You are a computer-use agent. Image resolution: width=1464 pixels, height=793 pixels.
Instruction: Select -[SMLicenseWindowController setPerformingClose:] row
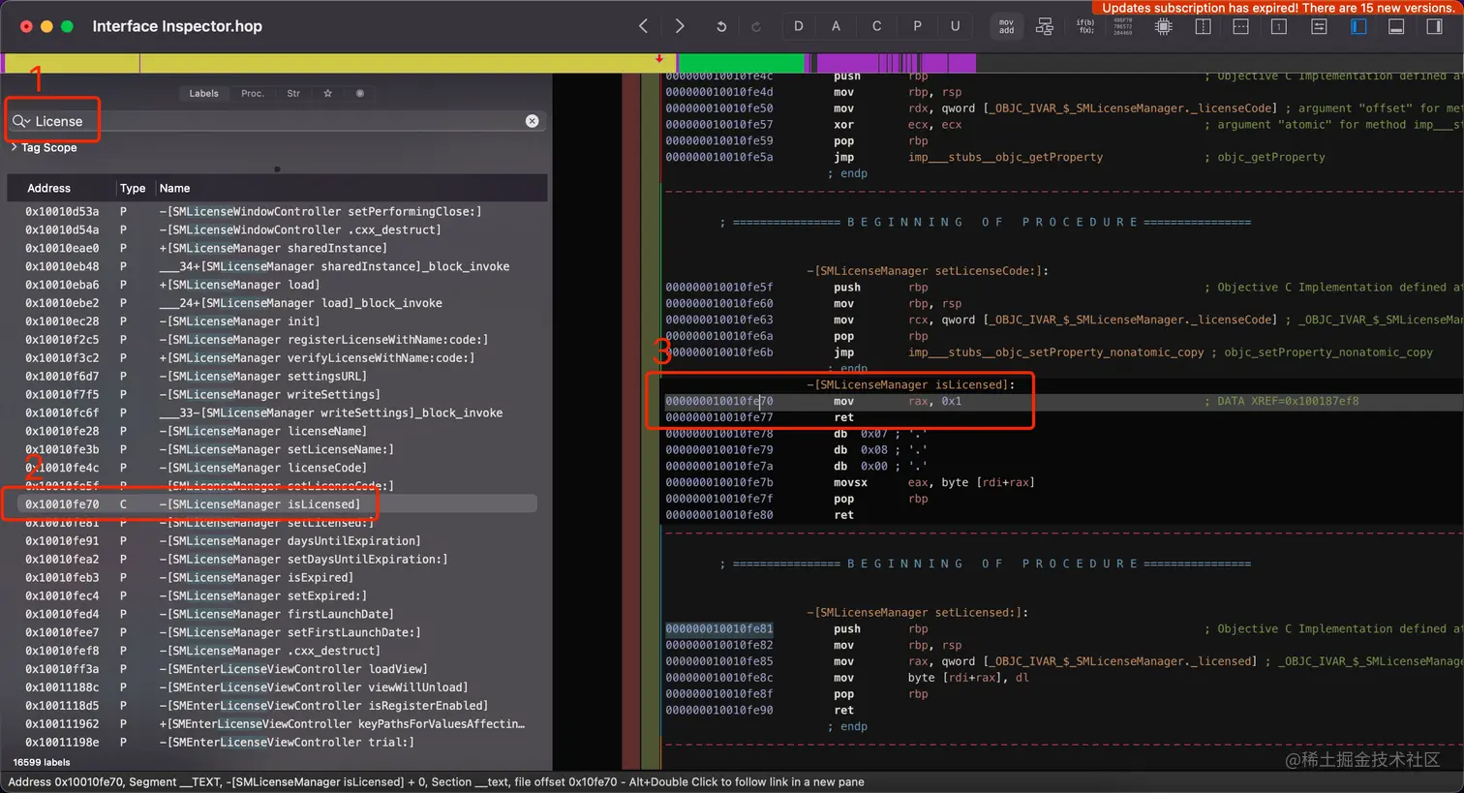point(277,211)
